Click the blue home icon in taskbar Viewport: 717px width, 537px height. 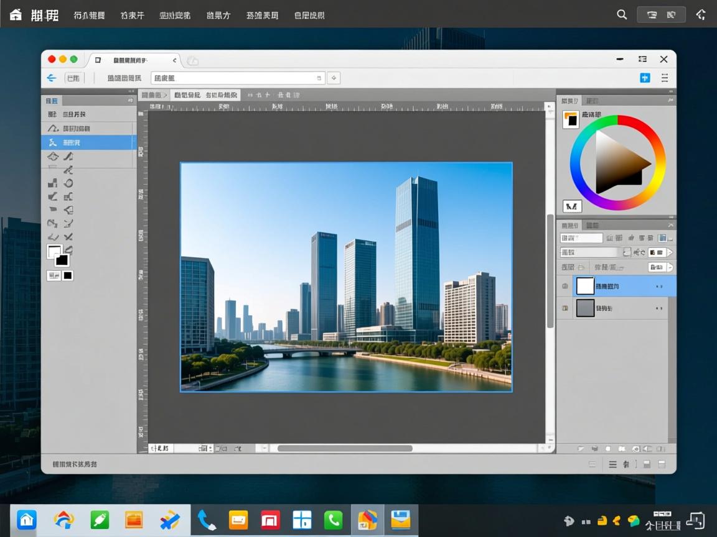[27, 520]
